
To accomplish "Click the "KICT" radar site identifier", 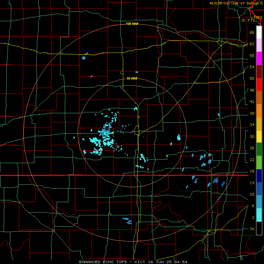I will 141,262.
